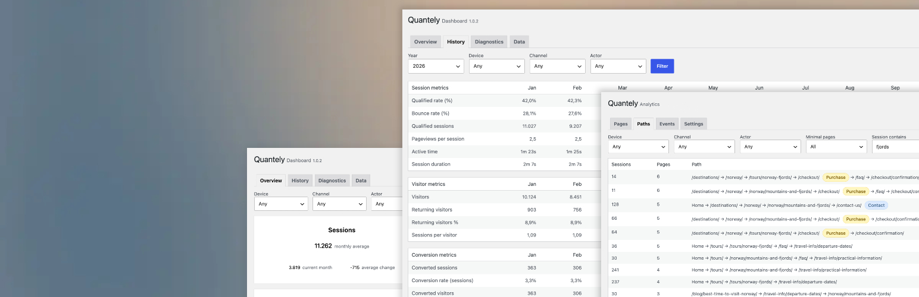The height and width of the screenshot is (297, 919).
Task: Click the Visitor metrics table header
Action: pos(429,184)
